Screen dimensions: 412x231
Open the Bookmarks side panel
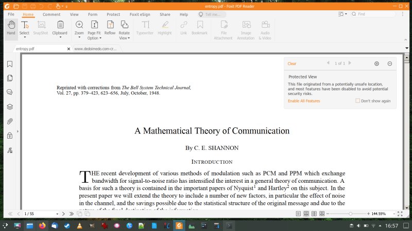10,64
